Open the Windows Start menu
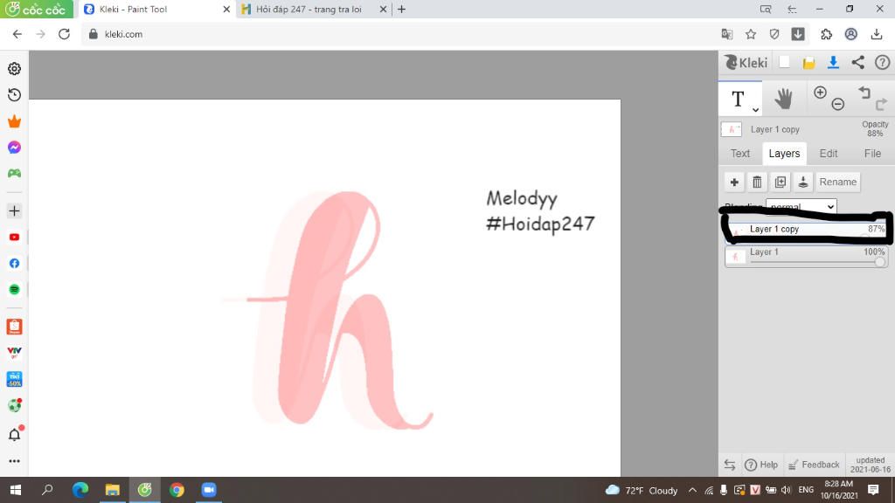The height and width of the screenshot is (503, 895). 16,490
